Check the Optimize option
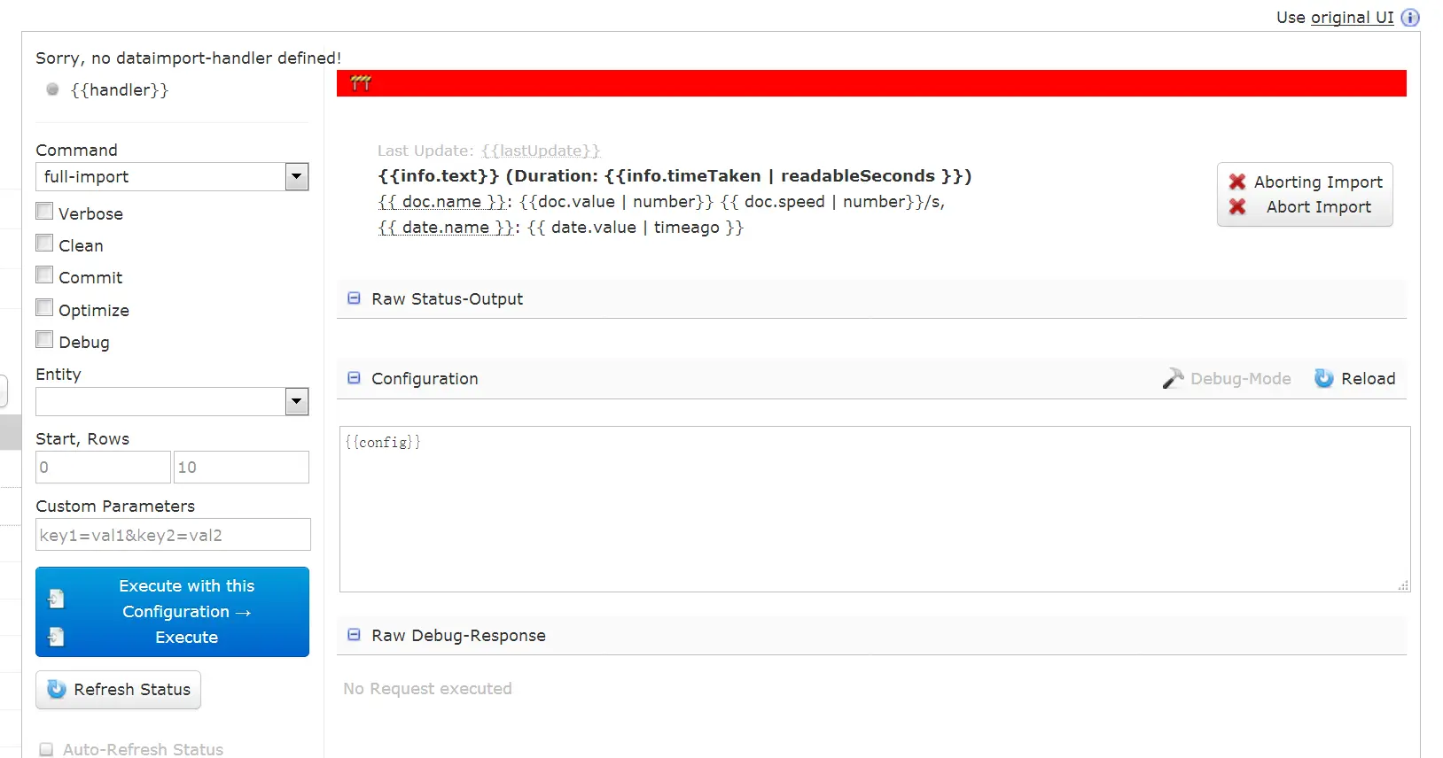Viewport: 1443px width, 758px height. pos(44,307)
